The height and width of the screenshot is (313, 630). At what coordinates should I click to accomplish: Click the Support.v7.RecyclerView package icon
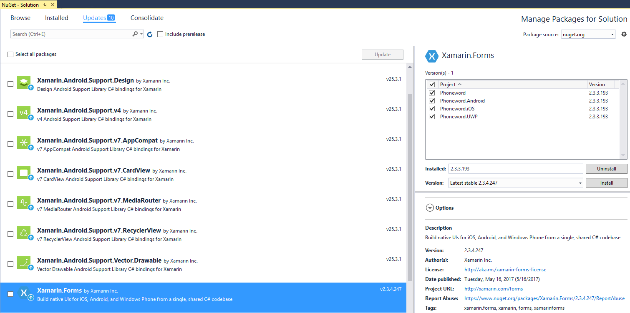[x=24, y=233]
